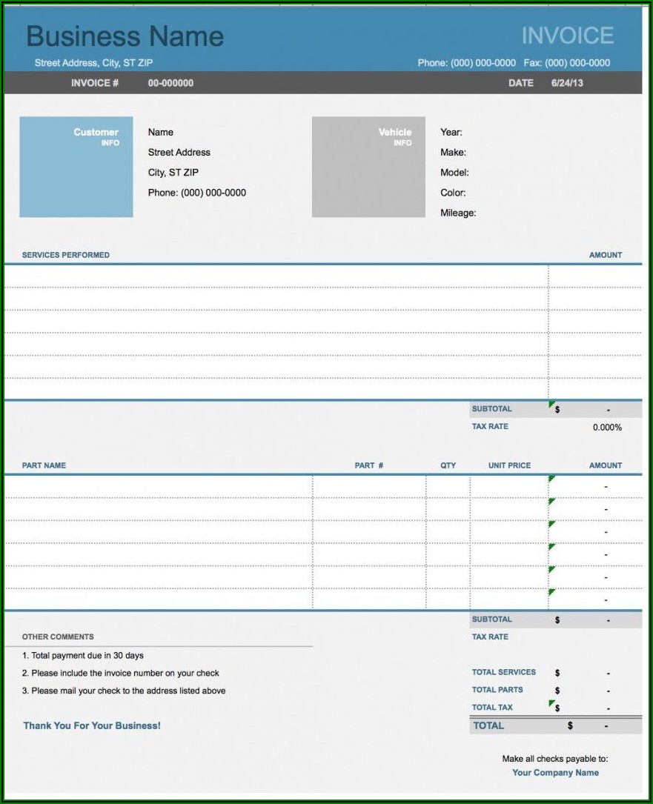Click the green marker on Total Tax cell
Viewport: 653px width, 804px height.
[x=551, y=703]
